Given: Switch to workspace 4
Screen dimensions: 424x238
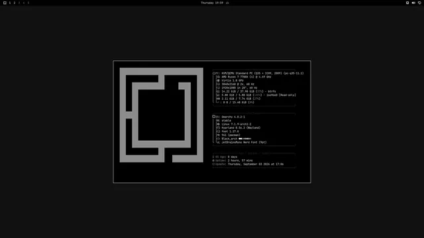Looking at the screenshot, I should click(x=24, y=3).
